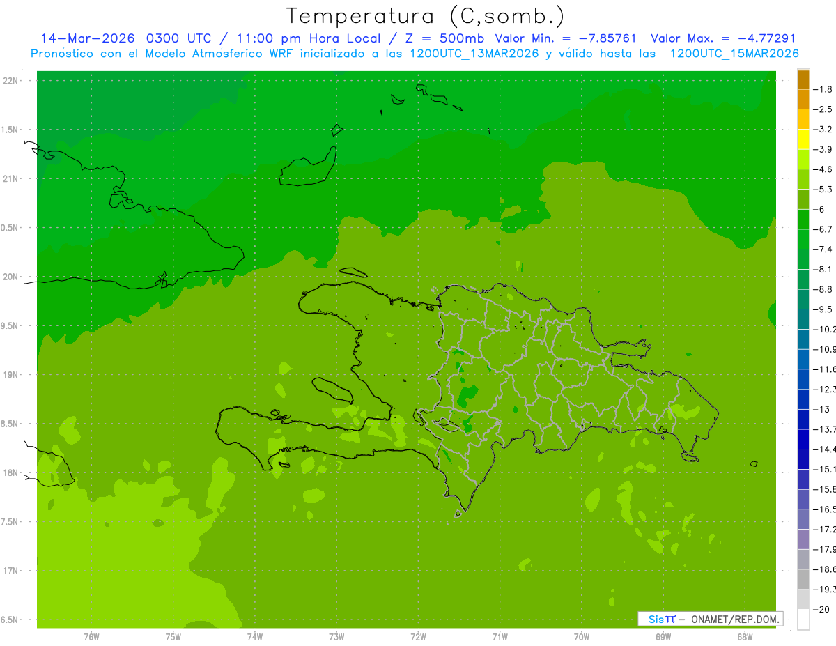836x646 pixels.
Task: Click the '-9.5' colorbar value
Action: coord(823,309)
